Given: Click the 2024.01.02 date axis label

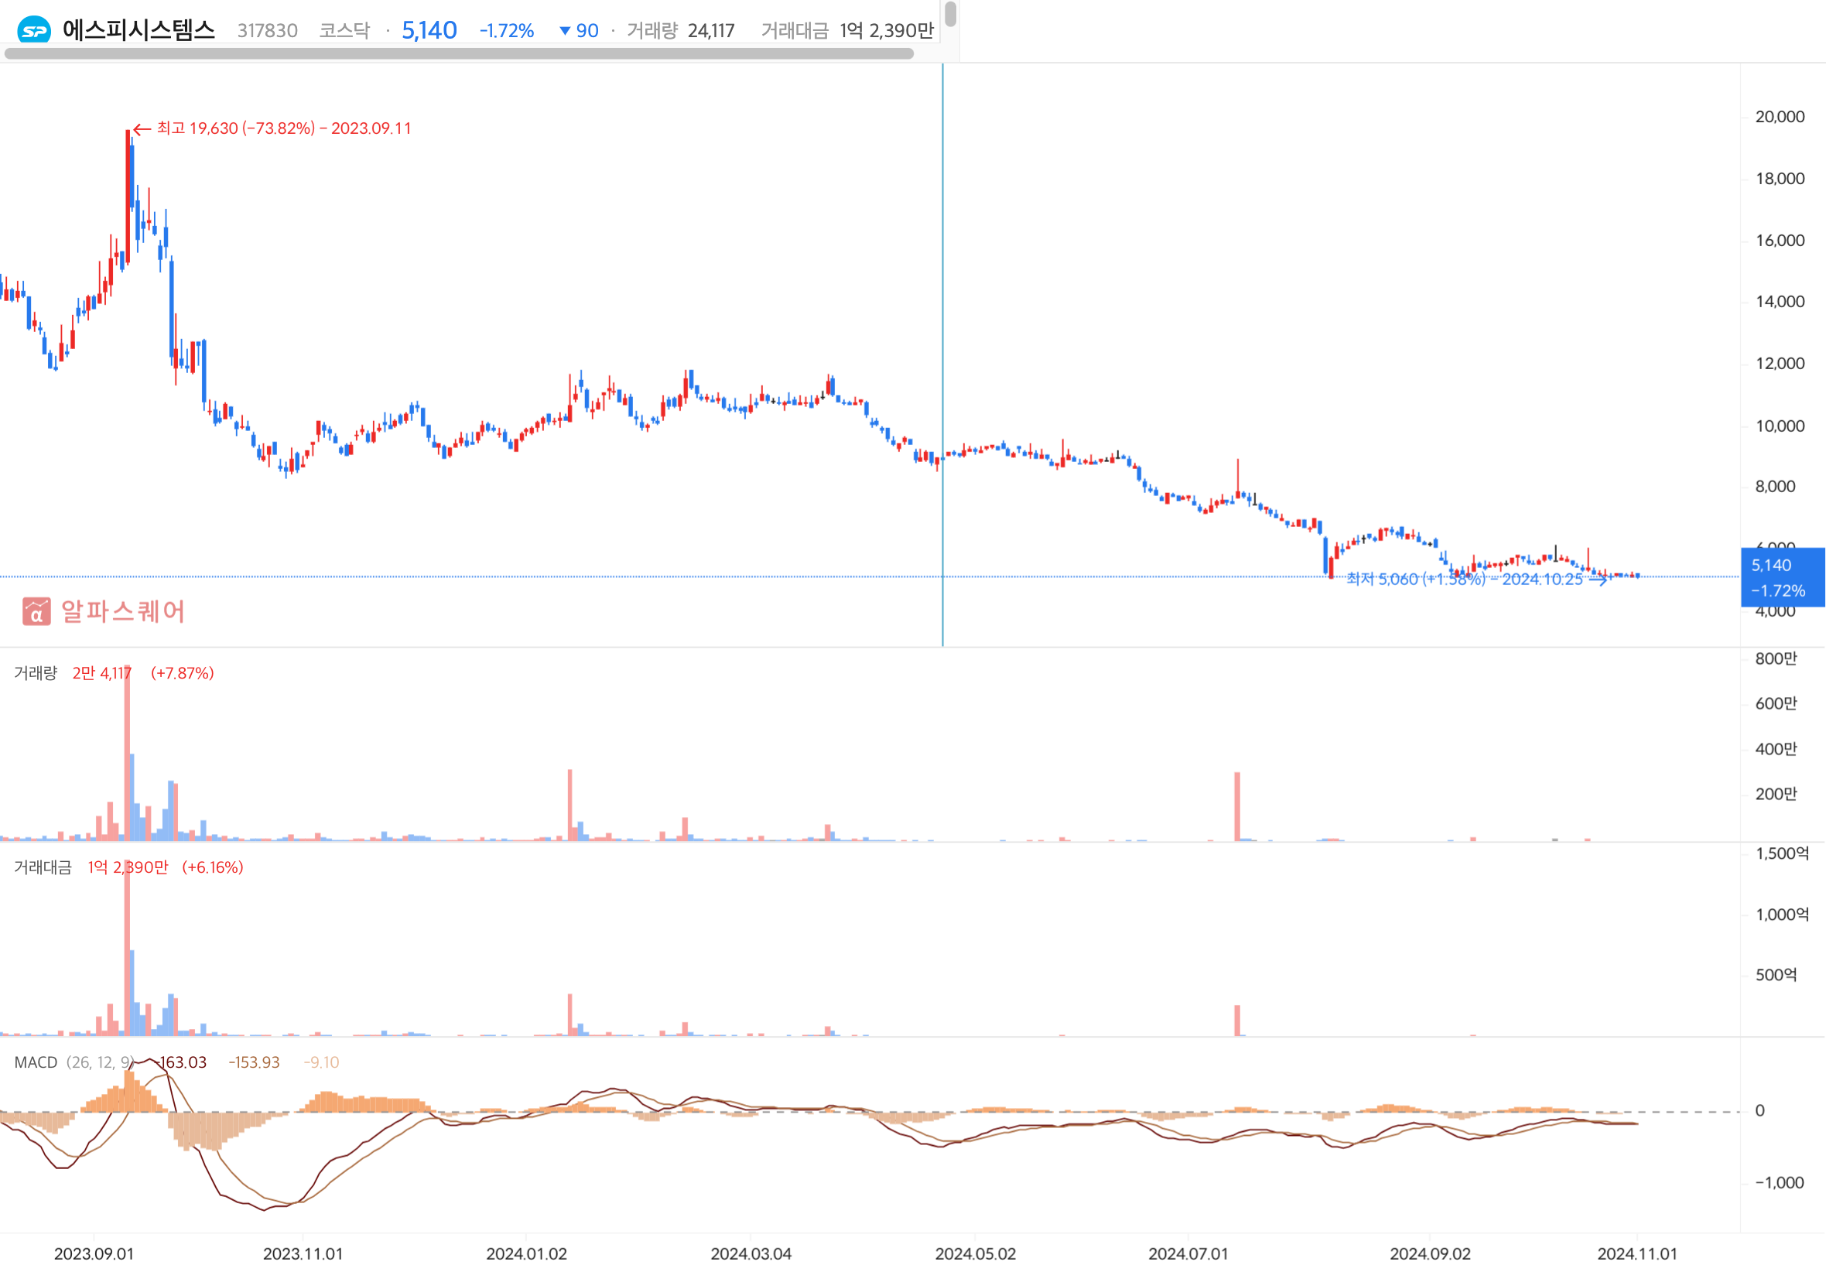Looking at the screenshot, I should tap(526, 1254).
